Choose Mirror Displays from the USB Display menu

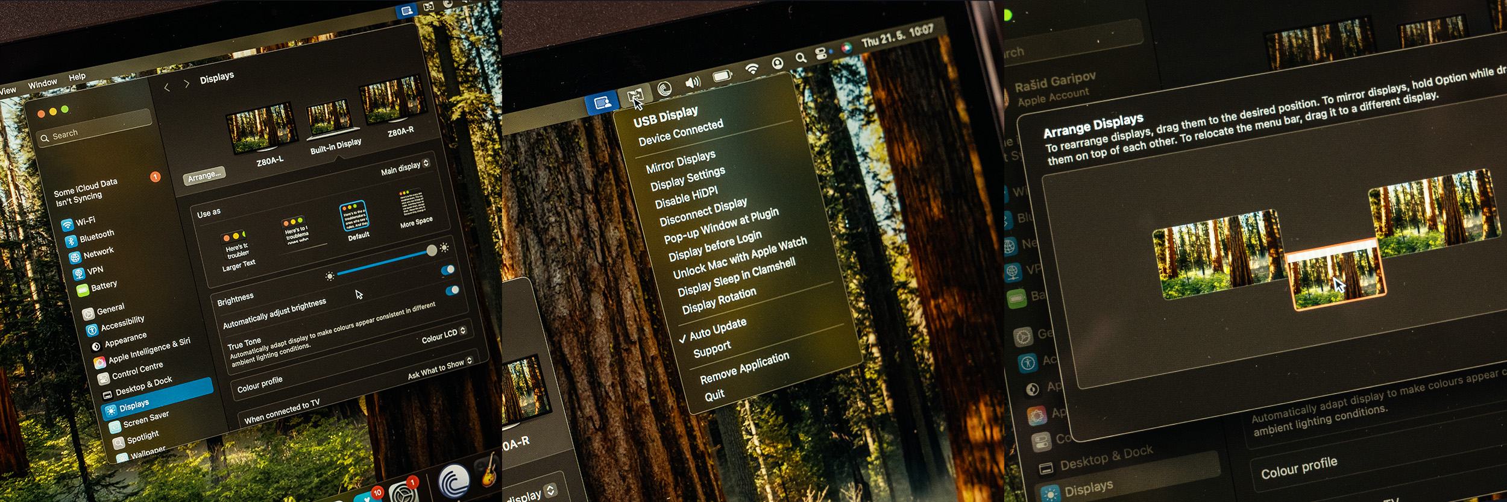(681, 162)
